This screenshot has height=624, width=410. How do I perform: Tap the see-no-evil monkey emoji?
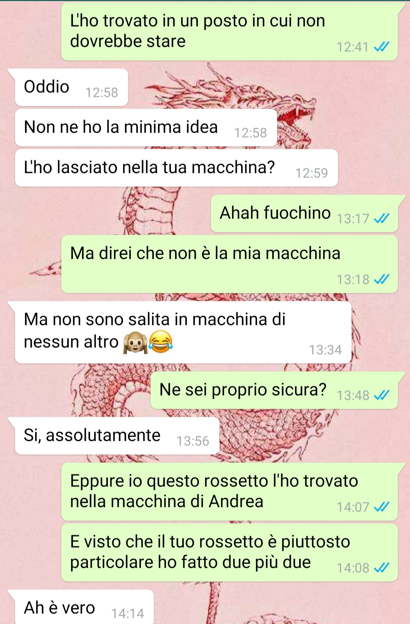coord(135,342)
